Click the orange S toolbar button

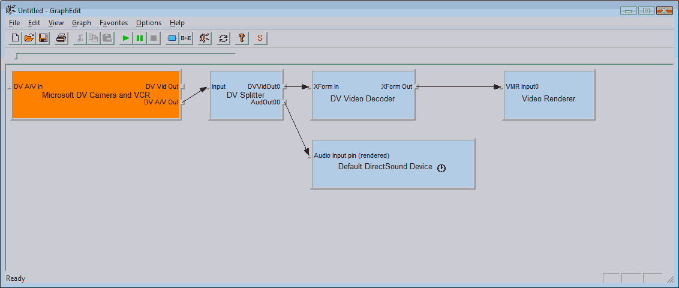point(260,38)
